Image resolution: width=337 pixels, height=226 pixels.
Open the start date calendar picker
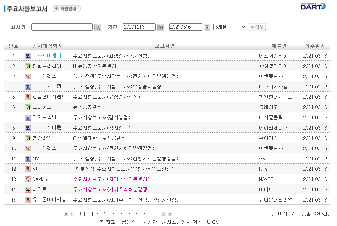(160, 27)
